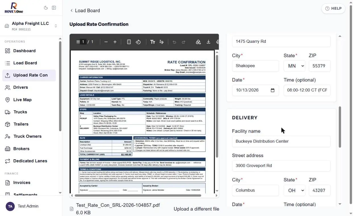353x216 pixels.
Task: Zoom out the PDF with minus
Action: click(106, 42)
